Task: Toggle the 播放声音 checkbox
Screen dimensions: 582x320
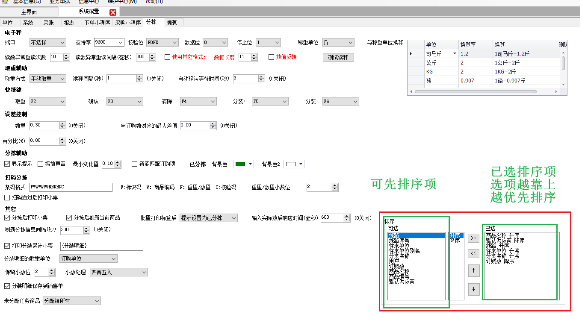Action: coord(41,164)
